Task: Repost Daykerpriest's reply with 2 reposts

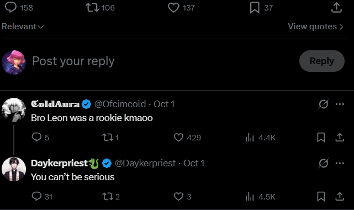Action: tap(108, 196)
